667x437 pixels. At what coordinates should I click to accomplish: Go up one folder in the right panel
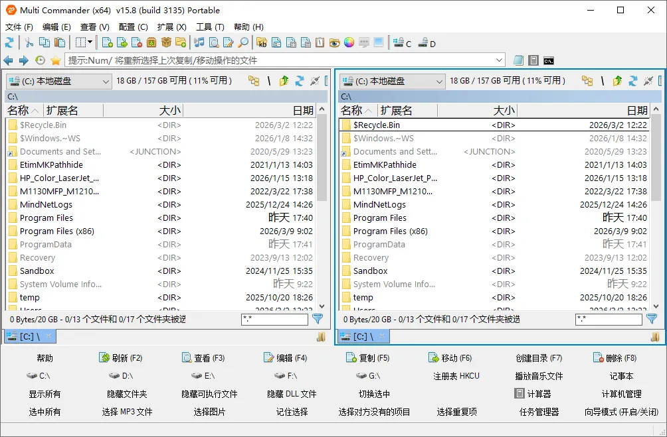point(618,81)
